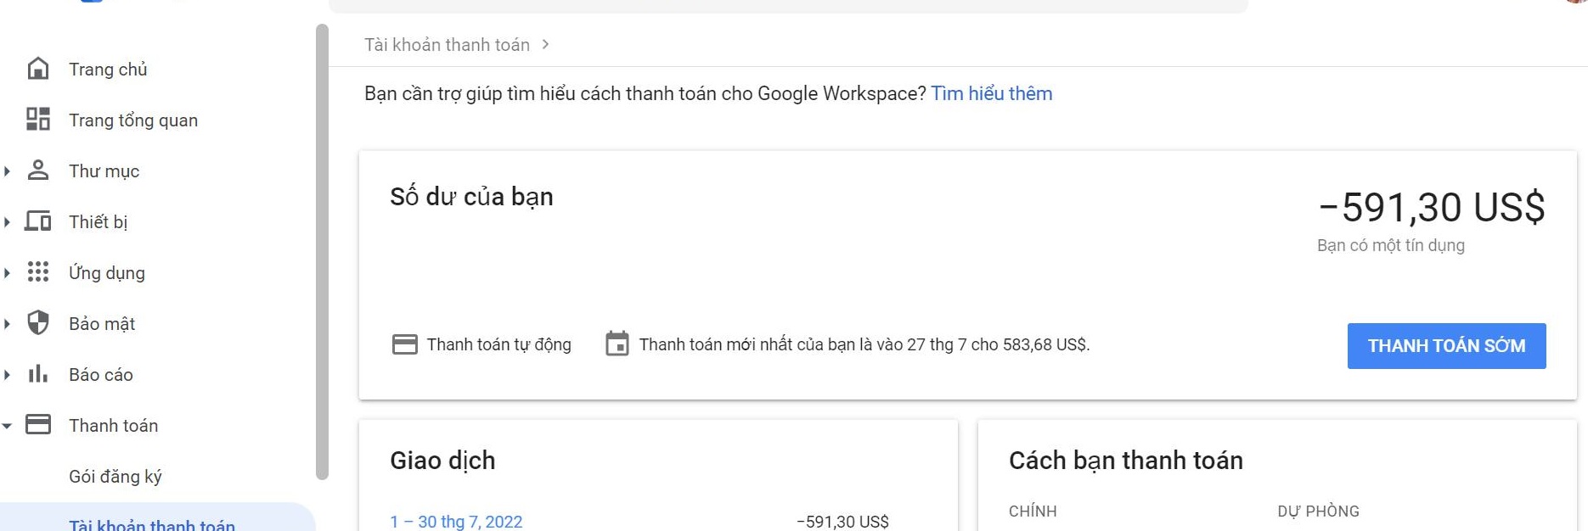Click the THANH TOÁN SỚM button
1588x531 pixels.
1446,346
